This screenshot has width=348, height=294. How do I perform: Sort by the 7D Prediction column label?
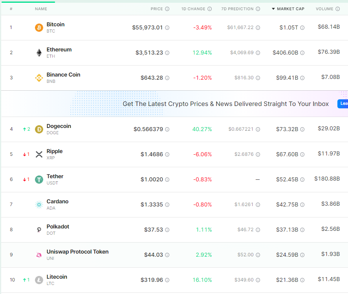coord(237,9)
